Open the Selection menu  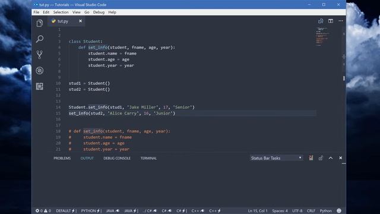click(x=61, y=12)
